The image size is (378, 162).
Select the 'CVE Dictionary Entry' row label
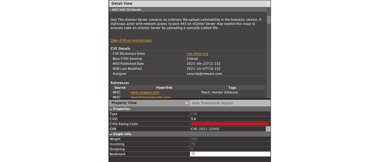[129, 54]
